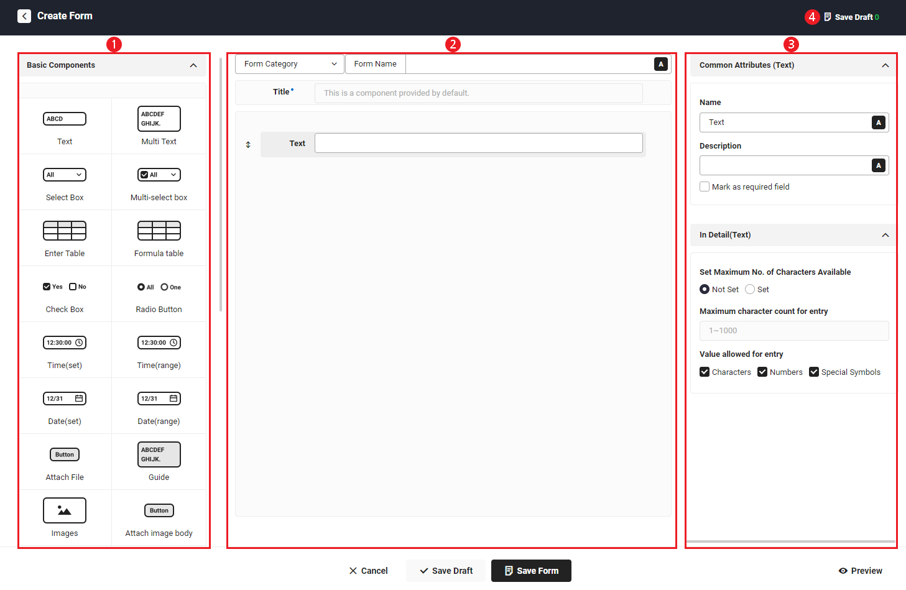Add the Enter Table component
This screenshot has width=906, height=590.
pos(65,231)
